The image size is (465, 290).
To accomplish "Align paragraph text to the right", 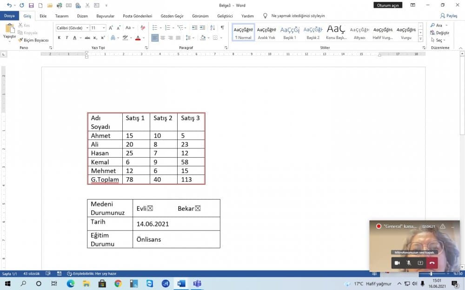I will tap(170, 38).
